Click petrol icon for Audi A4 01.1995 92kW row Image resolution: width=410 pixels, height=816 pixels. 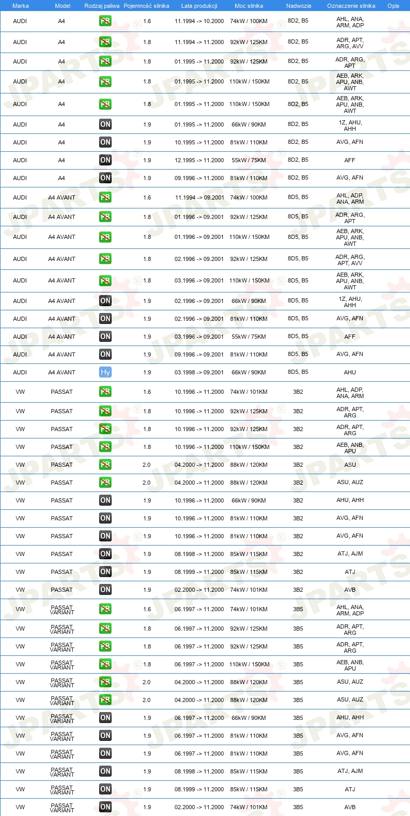click(105, 61)
